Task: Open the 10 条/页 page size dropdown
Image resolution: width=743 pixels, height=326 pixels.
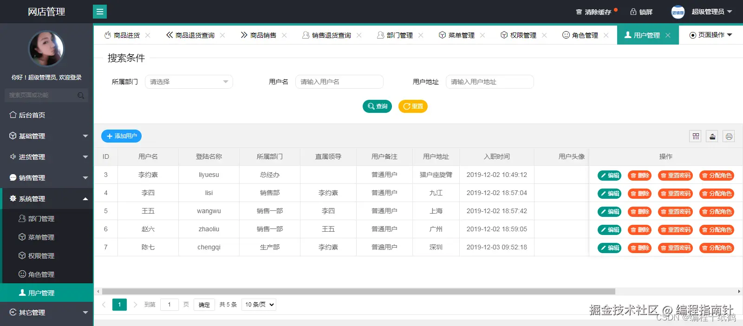Action: click(259, 305)
